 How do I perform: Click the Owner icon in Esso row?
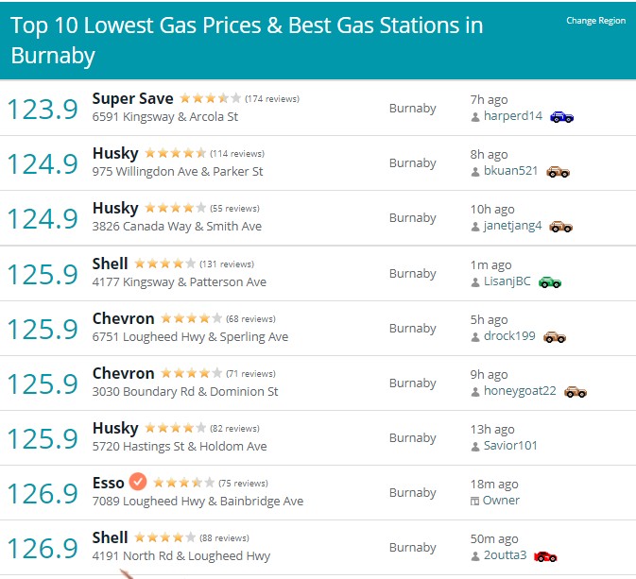(474, 502)
